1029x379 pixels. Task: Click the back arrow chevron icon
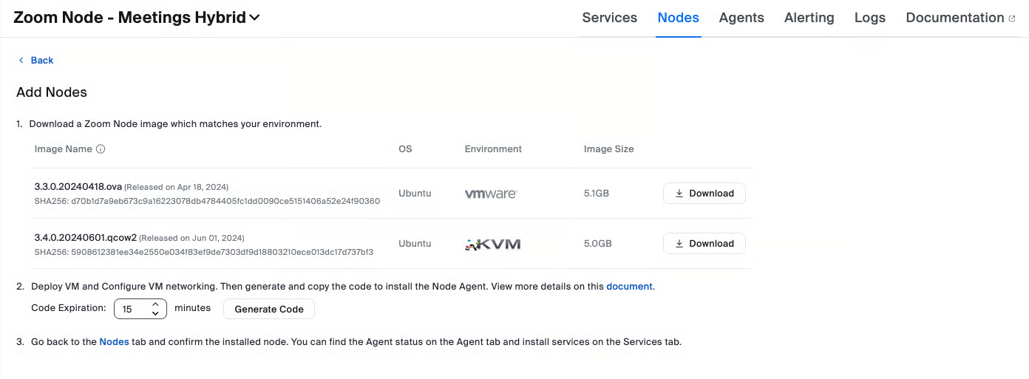point(21,61)
